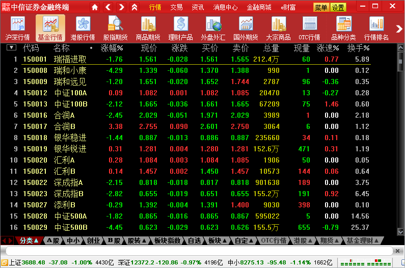Viewport: 405px width, 268px height.
Task: Open 大宗商品 toolbar icon
Action: (x=279, y=28)
